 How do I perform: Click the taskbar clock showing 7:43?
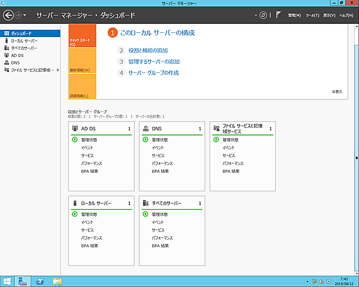[x=344, y=282]
